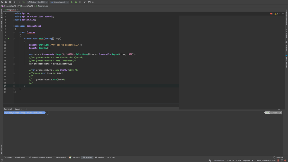Open Dynamic Program Analysis tool window
Image resolution: width=288 pixels, height=162 pixels.
pos(40,157)
